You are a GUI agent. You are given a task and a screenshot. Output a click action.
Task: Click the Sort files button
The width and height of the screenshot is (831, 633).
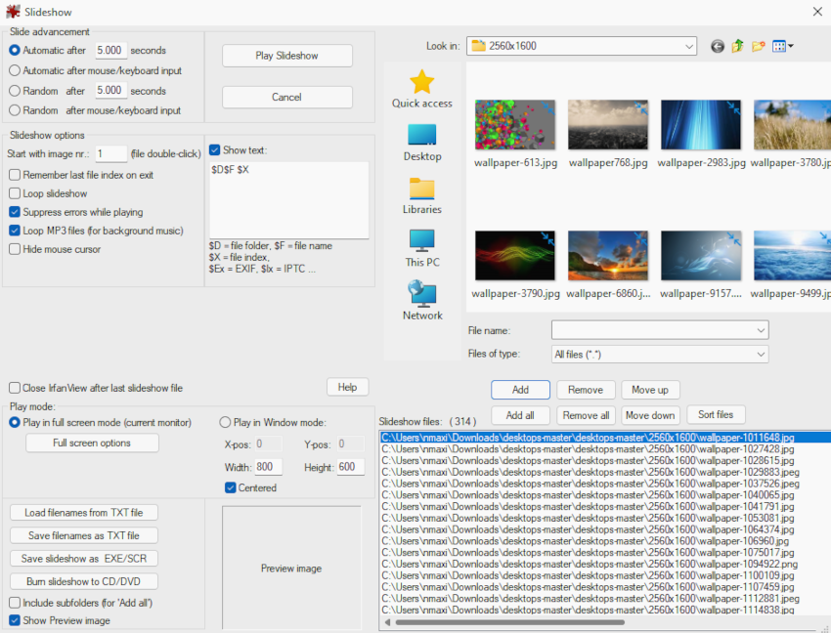tap(716, 415)
